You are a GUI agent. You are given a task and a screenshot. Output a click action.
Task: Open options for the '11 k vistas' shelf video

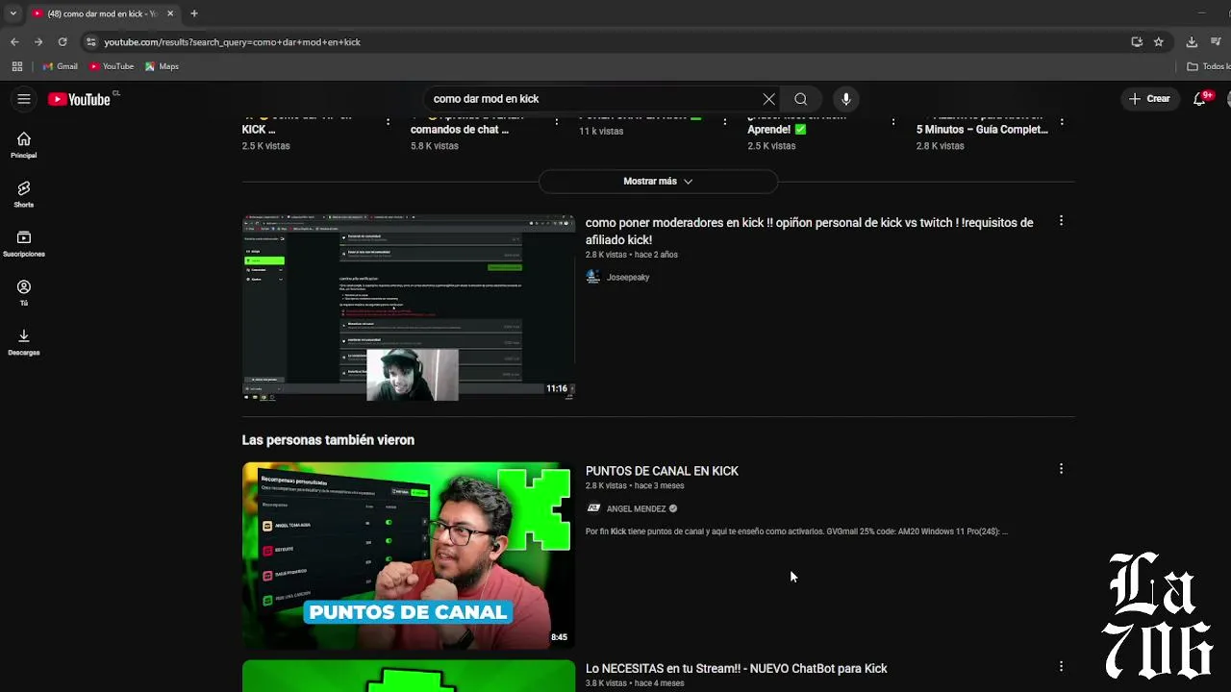pos(725,122)
